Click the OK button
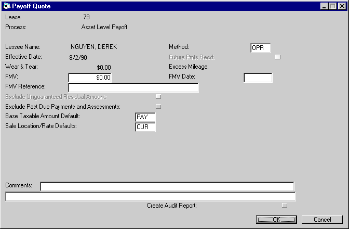Screen dimensions: 349x229 (x=276, y=220)
